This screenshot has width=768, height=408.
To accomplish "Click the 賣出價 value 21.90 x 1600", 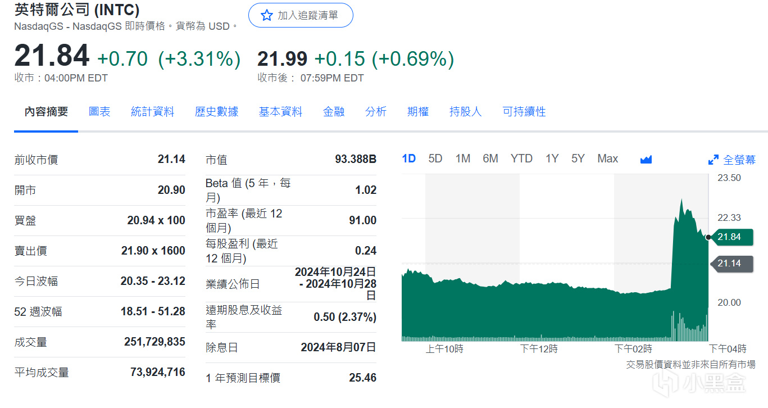I will (x=153, y=251).
